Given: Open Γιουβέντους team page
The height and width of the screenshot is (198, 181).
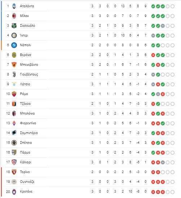Looking at the screenshot, I should coord(29,74).
